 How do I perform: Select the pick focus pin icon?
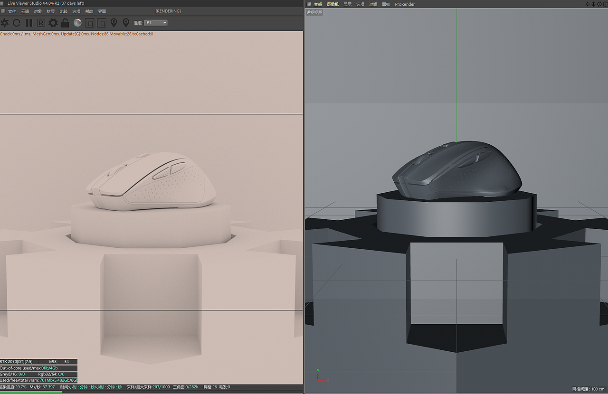tap(114, 22)
